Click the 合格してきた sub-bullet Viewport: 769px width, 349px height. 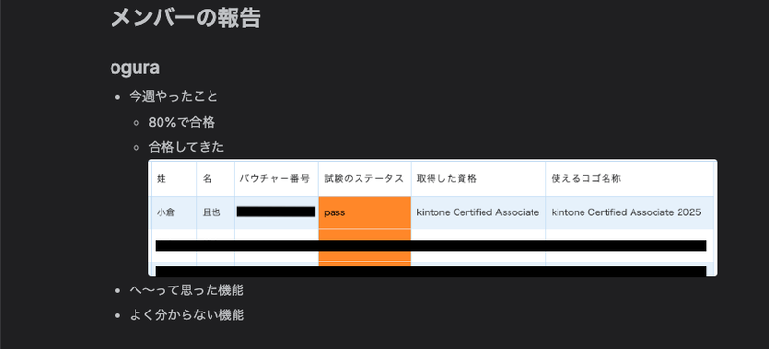click(186, 147)
